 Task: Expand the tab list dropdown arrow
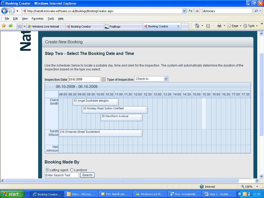(24, 27)
